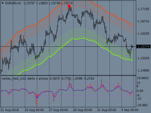The width and height of the screenshot is (151, 113).
Task: Click the dropdown triangle beside EURUSD,H1
Action: pos(2,3)
